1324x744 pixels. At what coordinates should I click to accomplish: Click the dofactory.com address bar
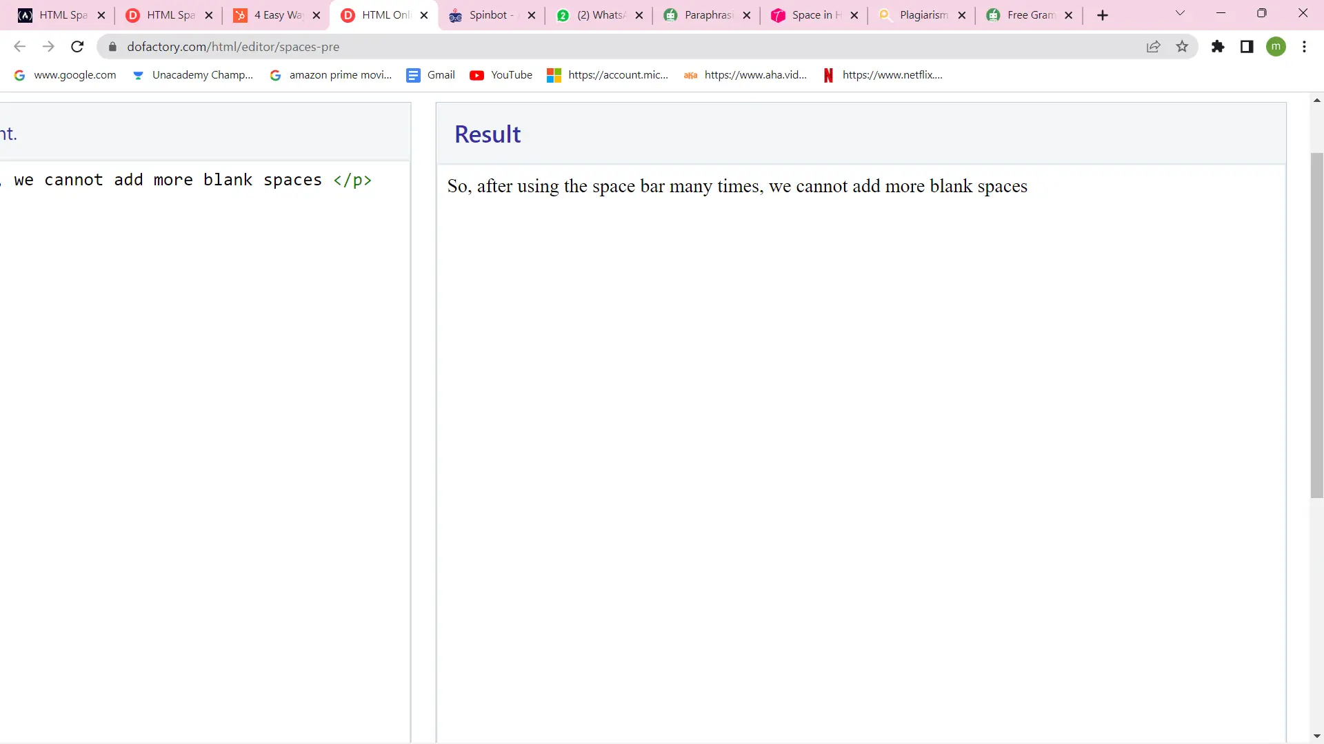pyautogui.click(x=233, y=46)
